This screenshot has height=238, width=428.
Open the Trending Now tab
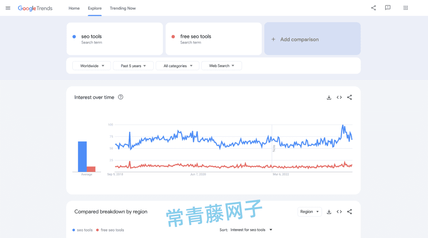tap(123, 8)
